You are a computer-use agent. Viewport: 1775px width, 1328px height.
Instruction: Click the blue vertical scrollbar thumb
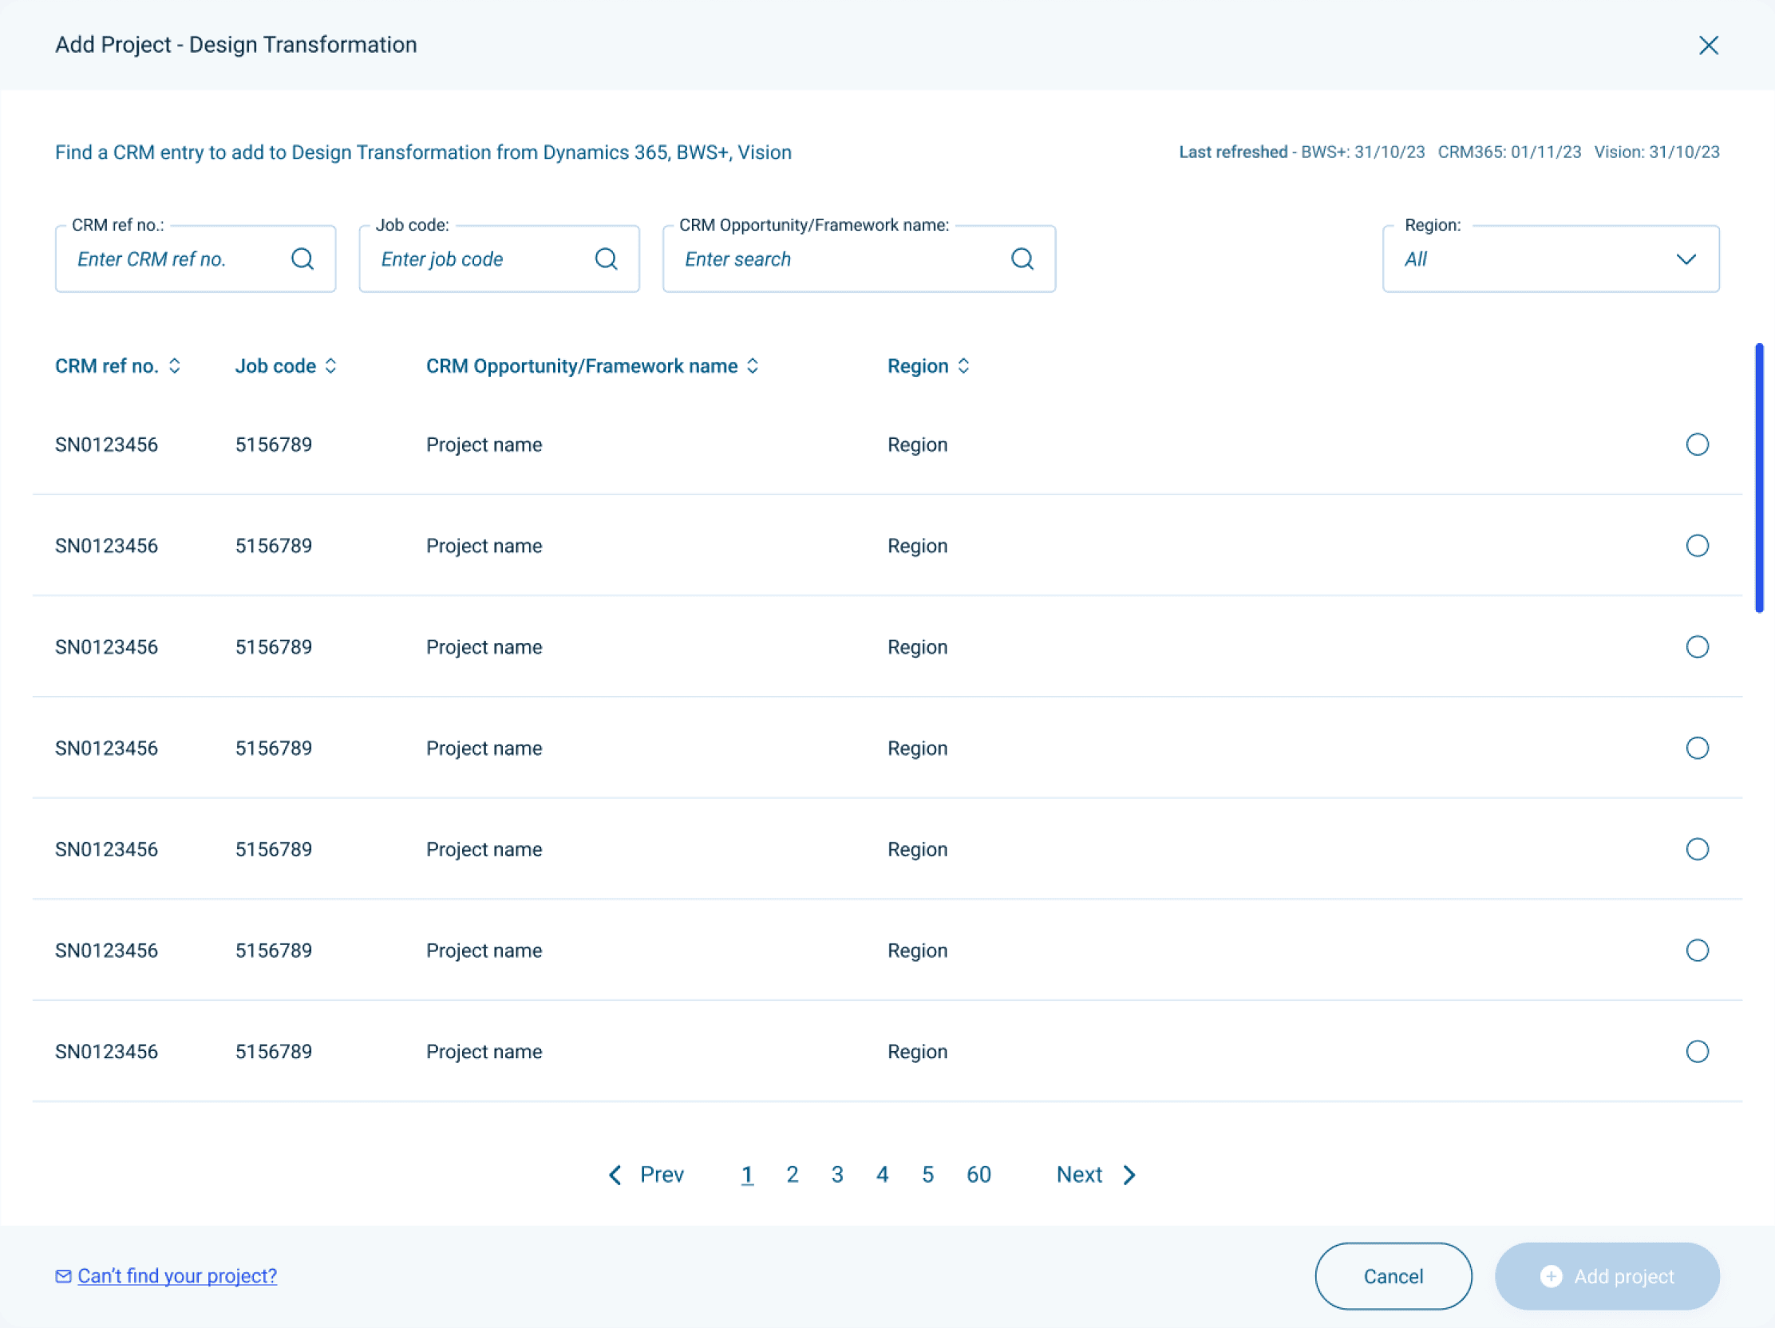tap(1759, 478)
